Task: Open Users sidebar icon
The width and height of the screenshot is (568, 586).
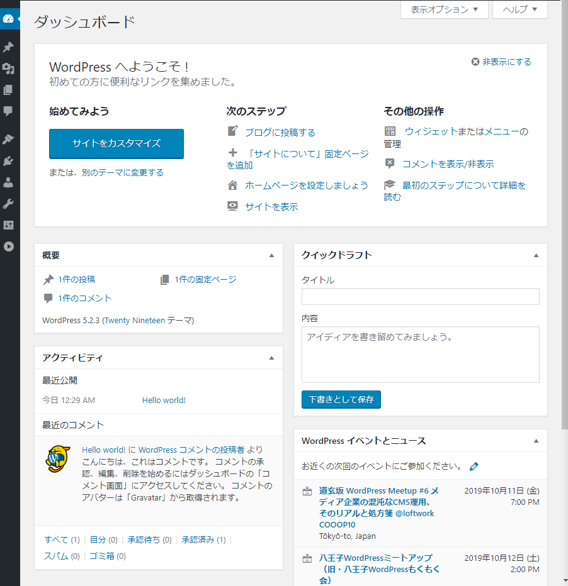Action: click(x=8, y=182)
